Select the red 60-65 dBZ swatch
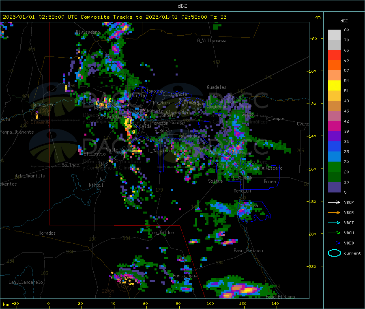 tap(334, 55)
